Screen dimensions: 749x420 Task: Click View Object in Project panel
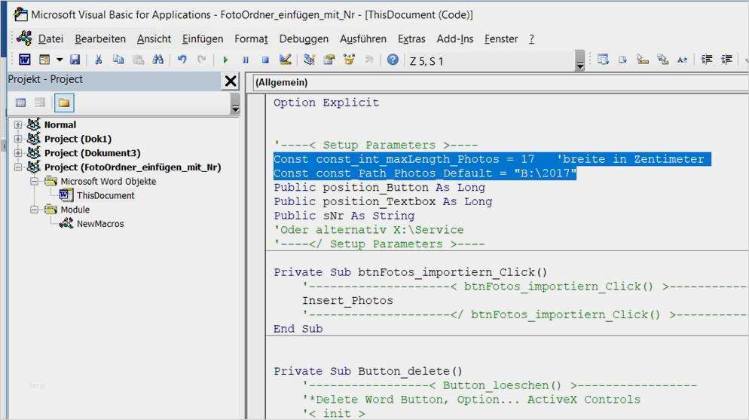click(40, 103)
